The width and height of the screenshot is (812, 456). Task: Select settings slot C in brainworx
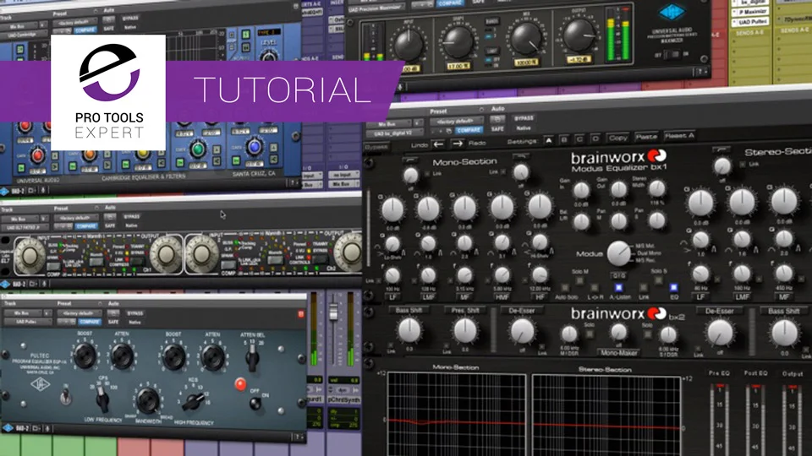tap(580, 139)
